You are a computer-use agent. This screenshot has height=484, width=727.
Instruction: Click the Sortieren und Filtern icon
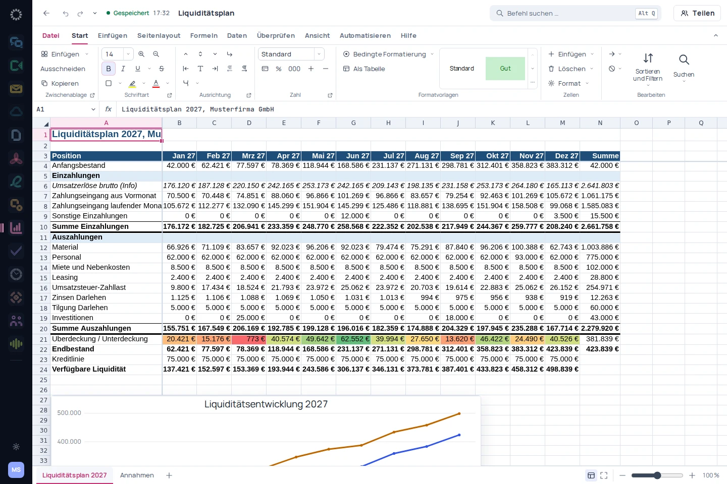point(648,58)
